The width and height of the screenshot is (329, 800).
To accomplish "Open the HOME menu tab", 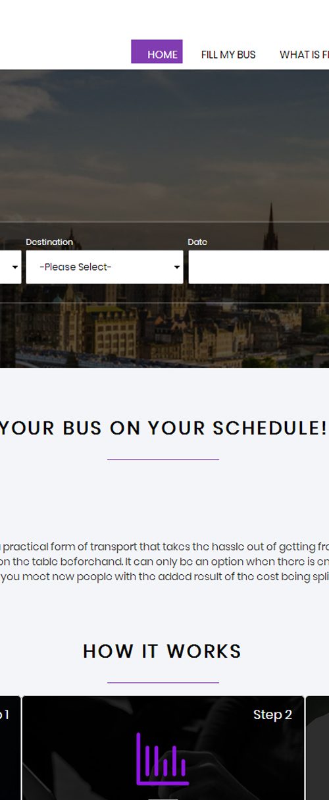I will (x=157, y=52).
